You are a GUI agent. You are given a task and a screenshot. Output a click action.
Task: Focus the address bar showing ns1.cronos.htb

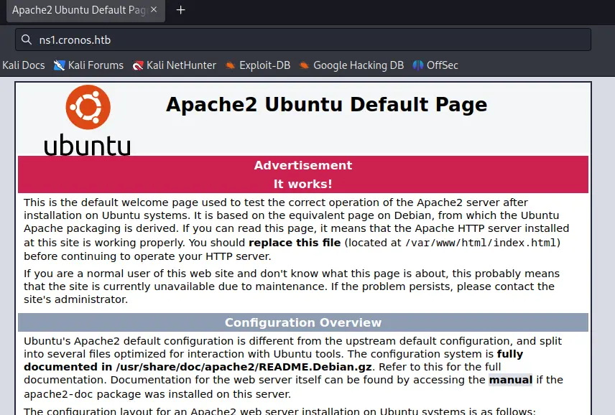tap(302, 39)
